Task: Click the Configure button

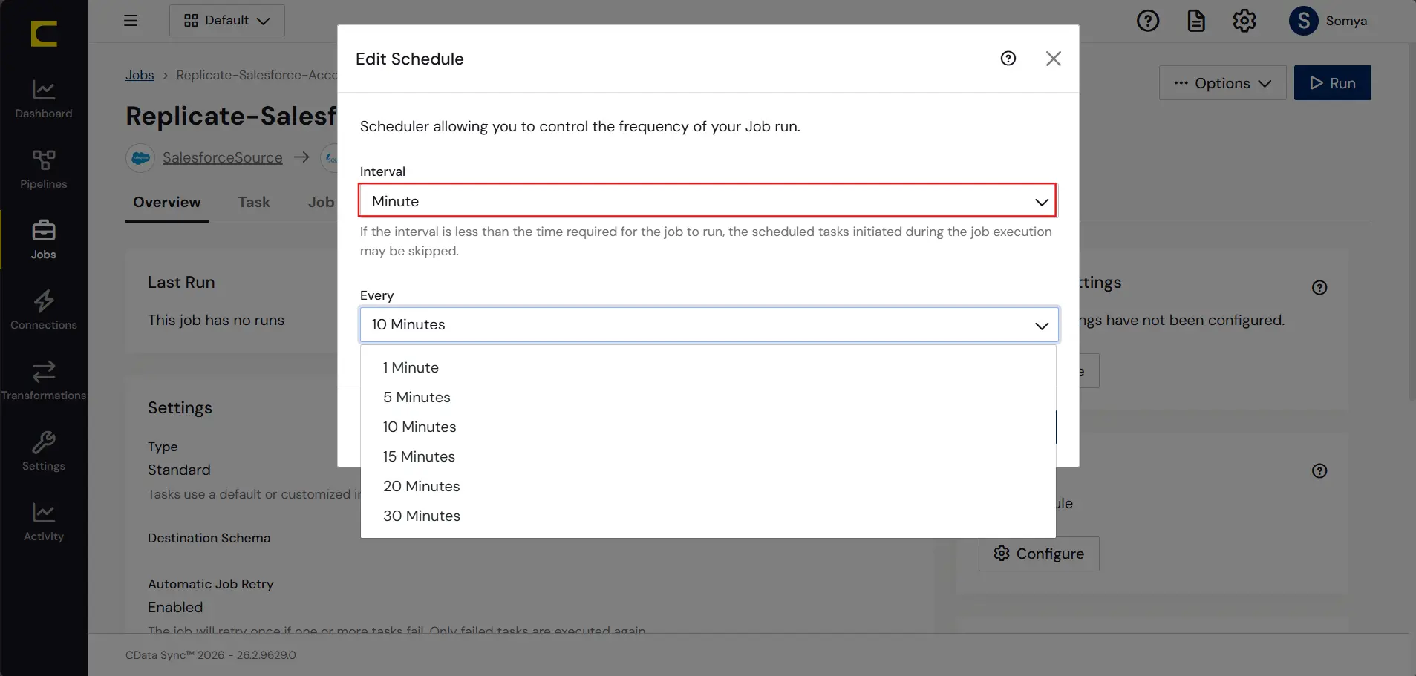Action: click(1039, 554)
